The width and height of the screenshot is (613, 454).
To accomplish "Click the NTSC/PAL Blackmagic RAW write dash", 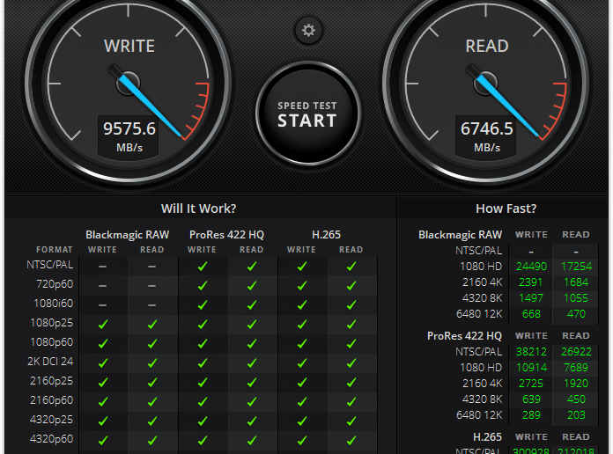I will (x=102, y=267).
